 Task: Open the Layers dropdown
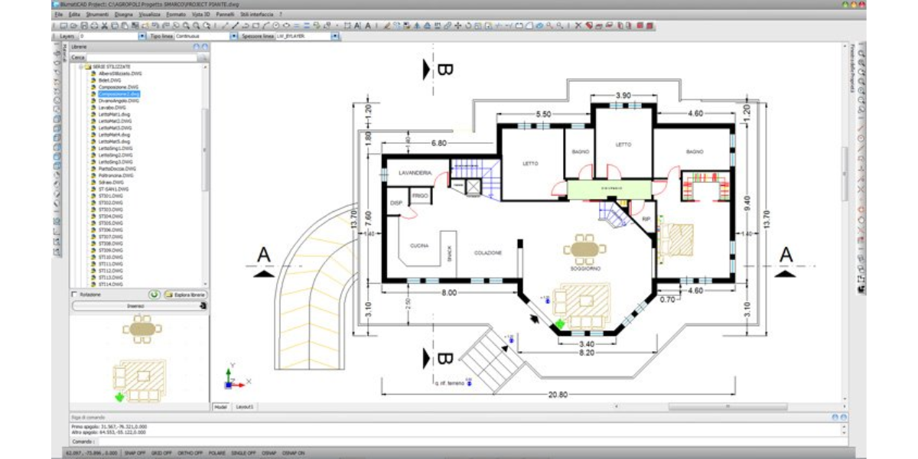(142, 36)
